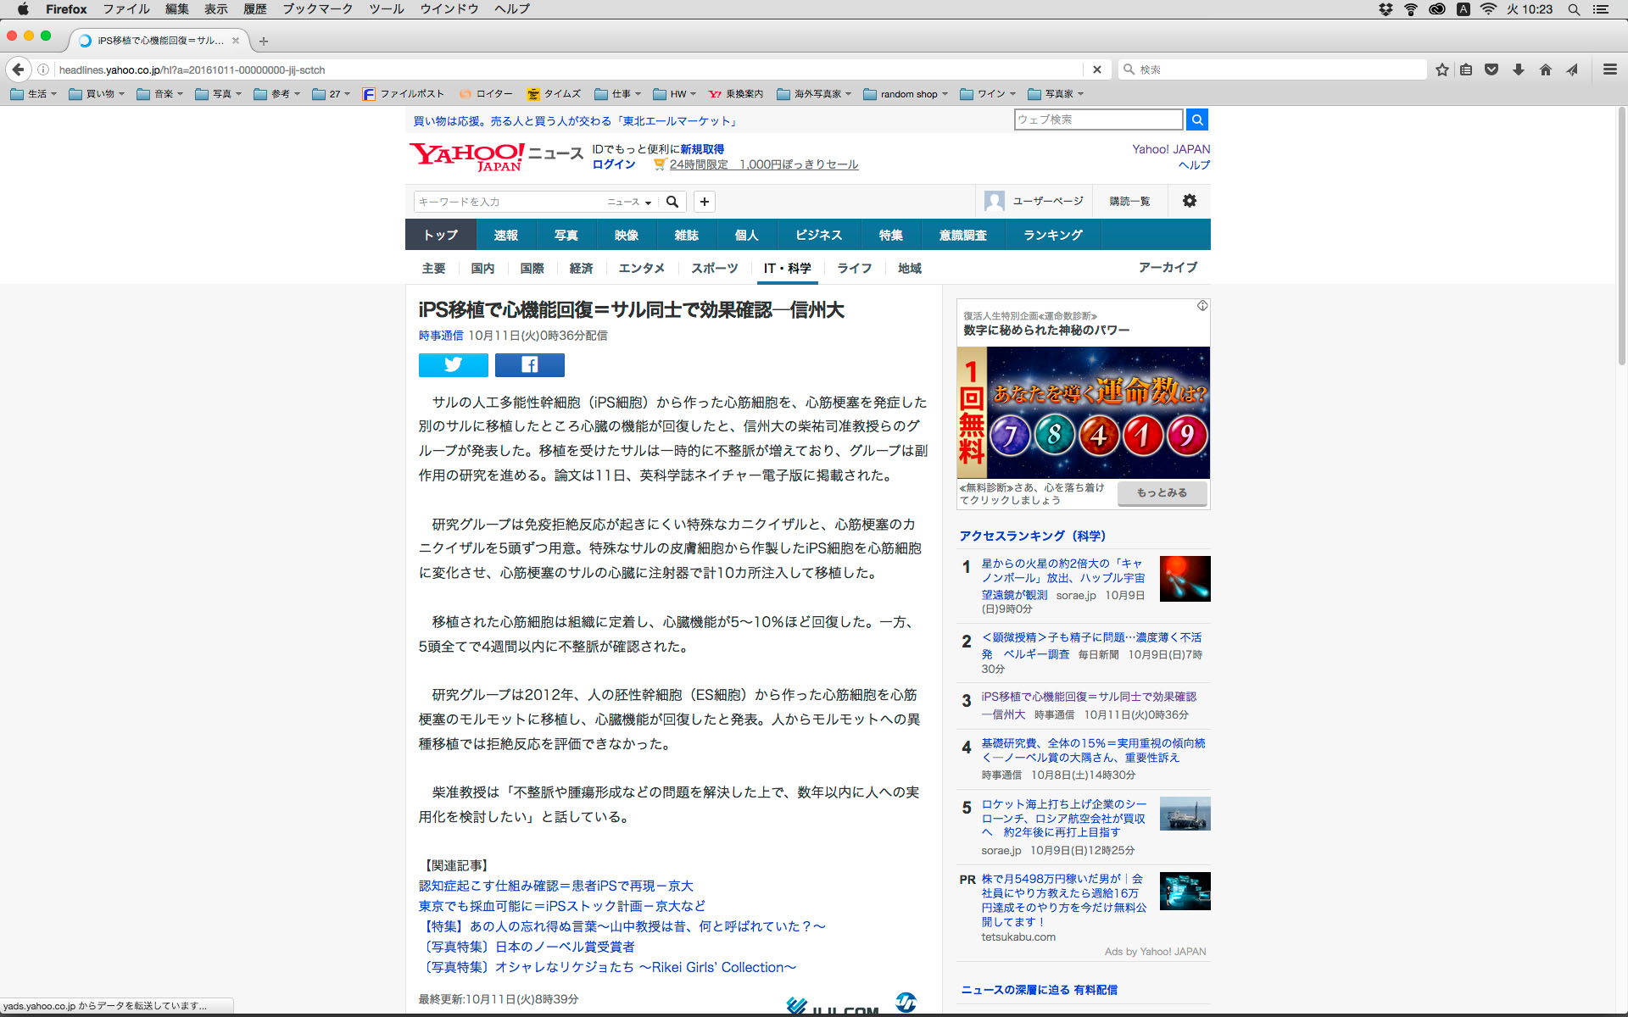Go to Firefox home page icon

click(x=1545, y=69)
